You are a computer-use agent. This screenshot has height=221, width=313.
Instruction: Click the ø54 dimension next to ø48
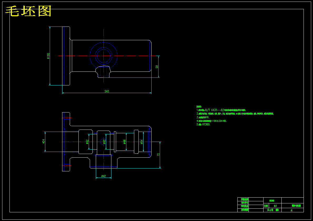(x=142, y=142)
